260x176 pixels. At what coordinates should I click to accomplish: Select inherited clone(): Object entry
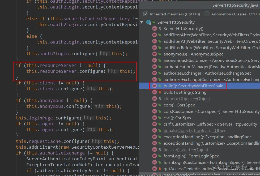point(187,98)
